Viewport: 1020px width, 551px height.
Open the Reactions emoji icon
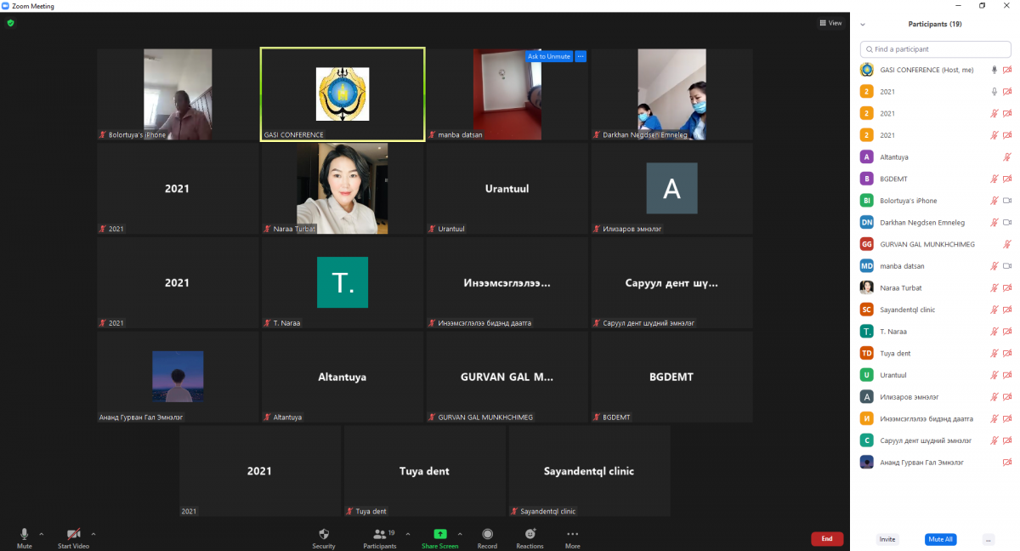(x=530, y=534)
